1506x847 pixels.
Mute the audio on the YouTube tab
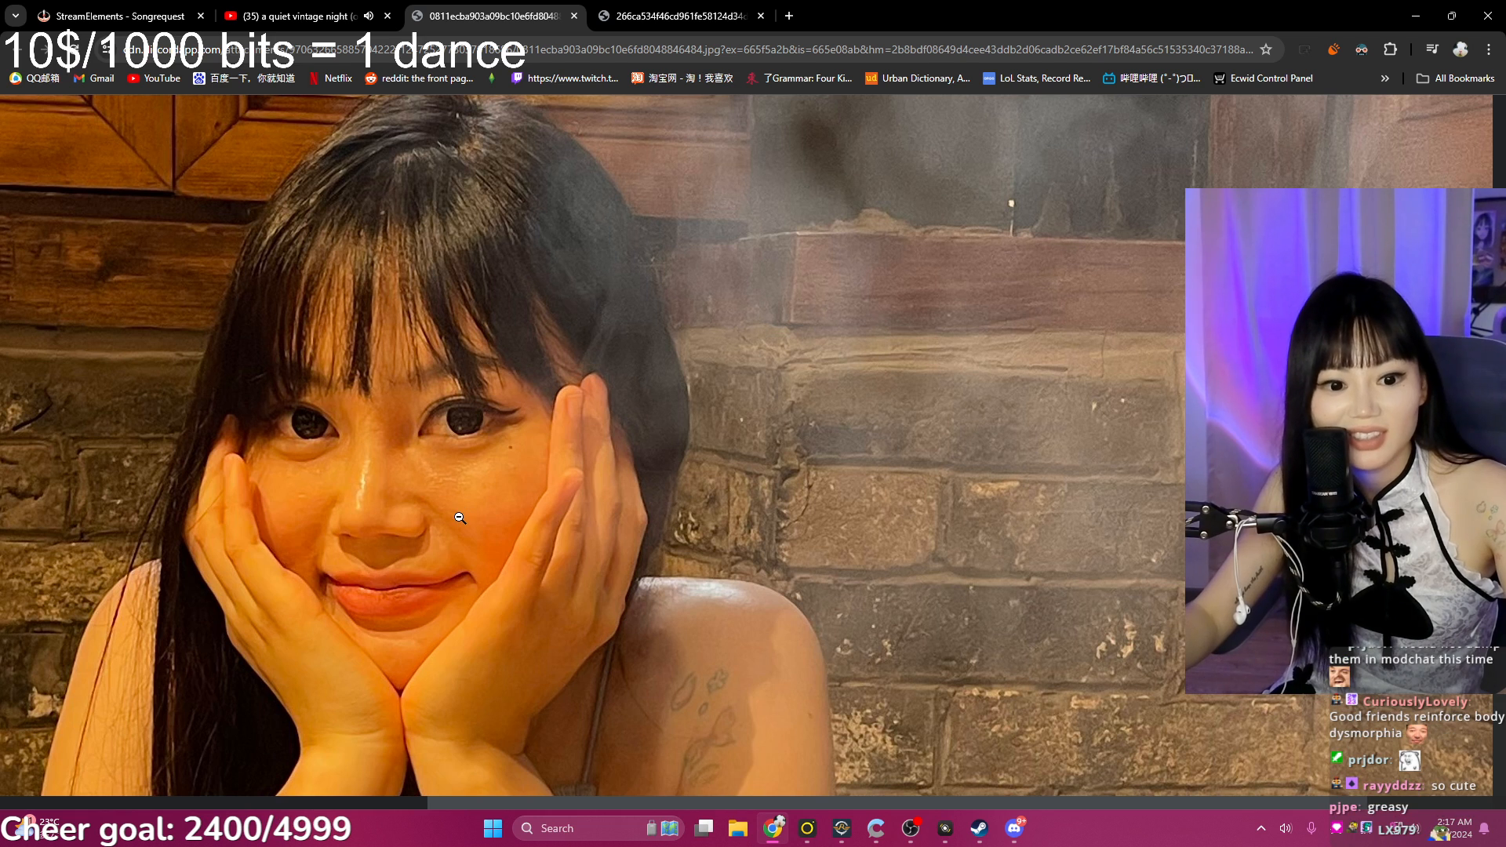369,16
